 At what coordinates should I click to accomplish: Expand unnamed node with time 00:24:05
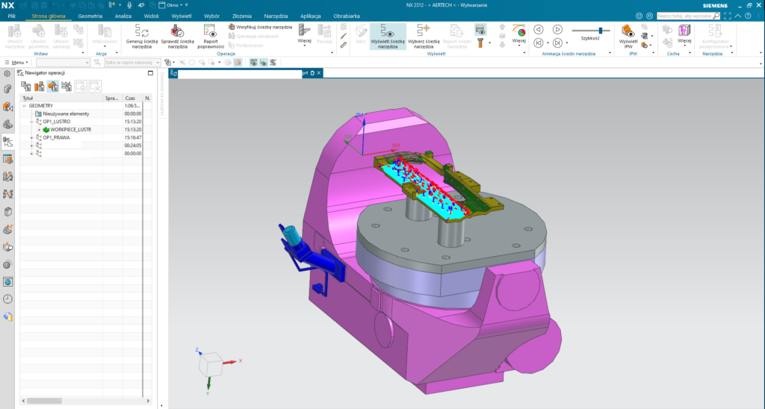pos(31,146)
